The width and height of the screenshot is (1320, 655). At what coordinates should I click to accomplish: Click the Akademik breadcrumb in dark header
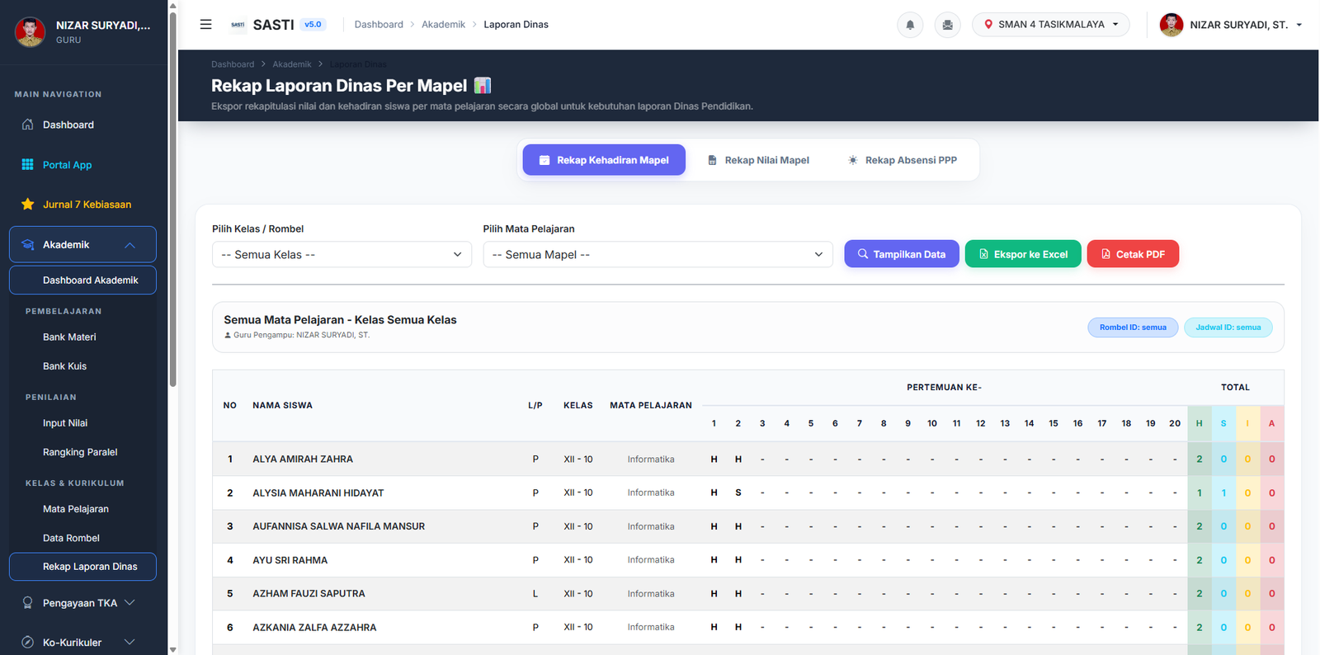(292, 64)
